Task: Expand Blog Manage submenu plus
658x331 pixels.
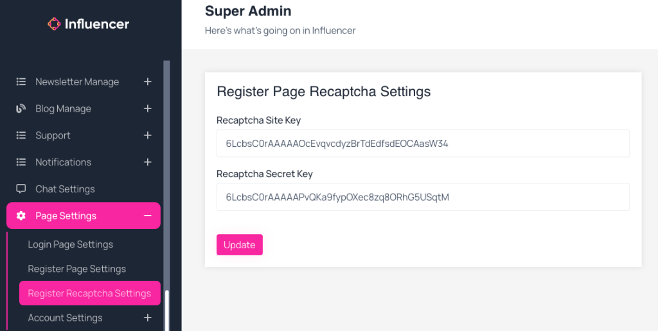Action: (148, 109)
